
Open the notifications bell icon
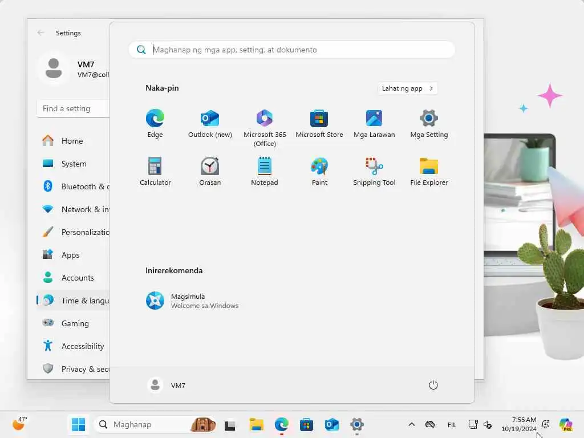tap(546, 424)
